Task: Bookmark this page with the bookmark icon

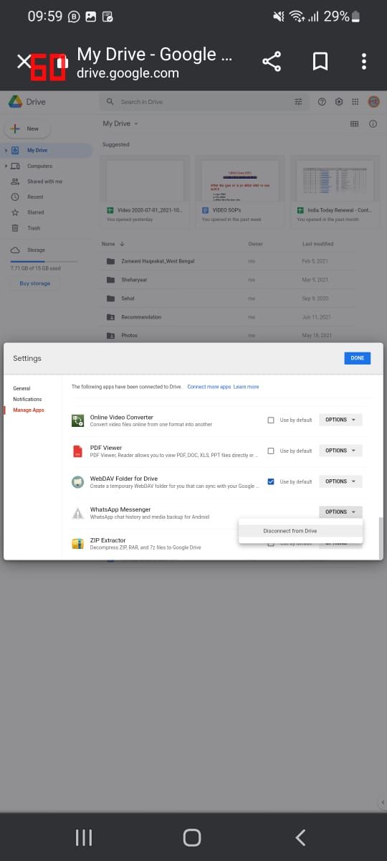Action: coord(320,62)
